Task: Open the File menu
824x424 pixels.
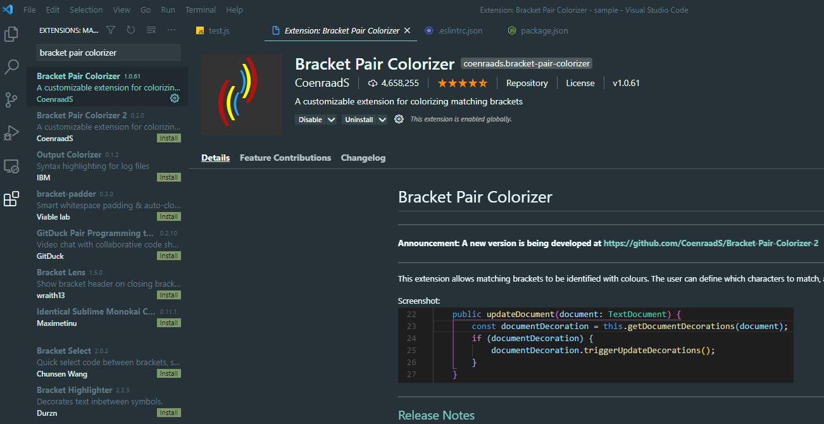Action: point(29,9)
